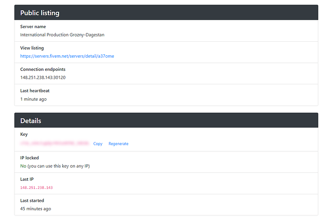Viewport: 323px width, 222px height.
Task: Click the Last started label
Action: pos(32,200)
